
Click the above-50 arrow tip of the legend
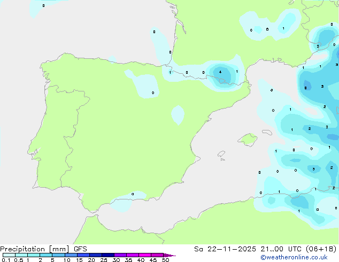(x=169, y=255)
